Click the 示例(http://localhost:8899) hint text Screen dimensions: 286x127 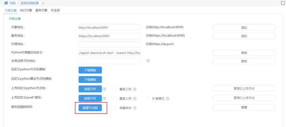click(165, 27)
